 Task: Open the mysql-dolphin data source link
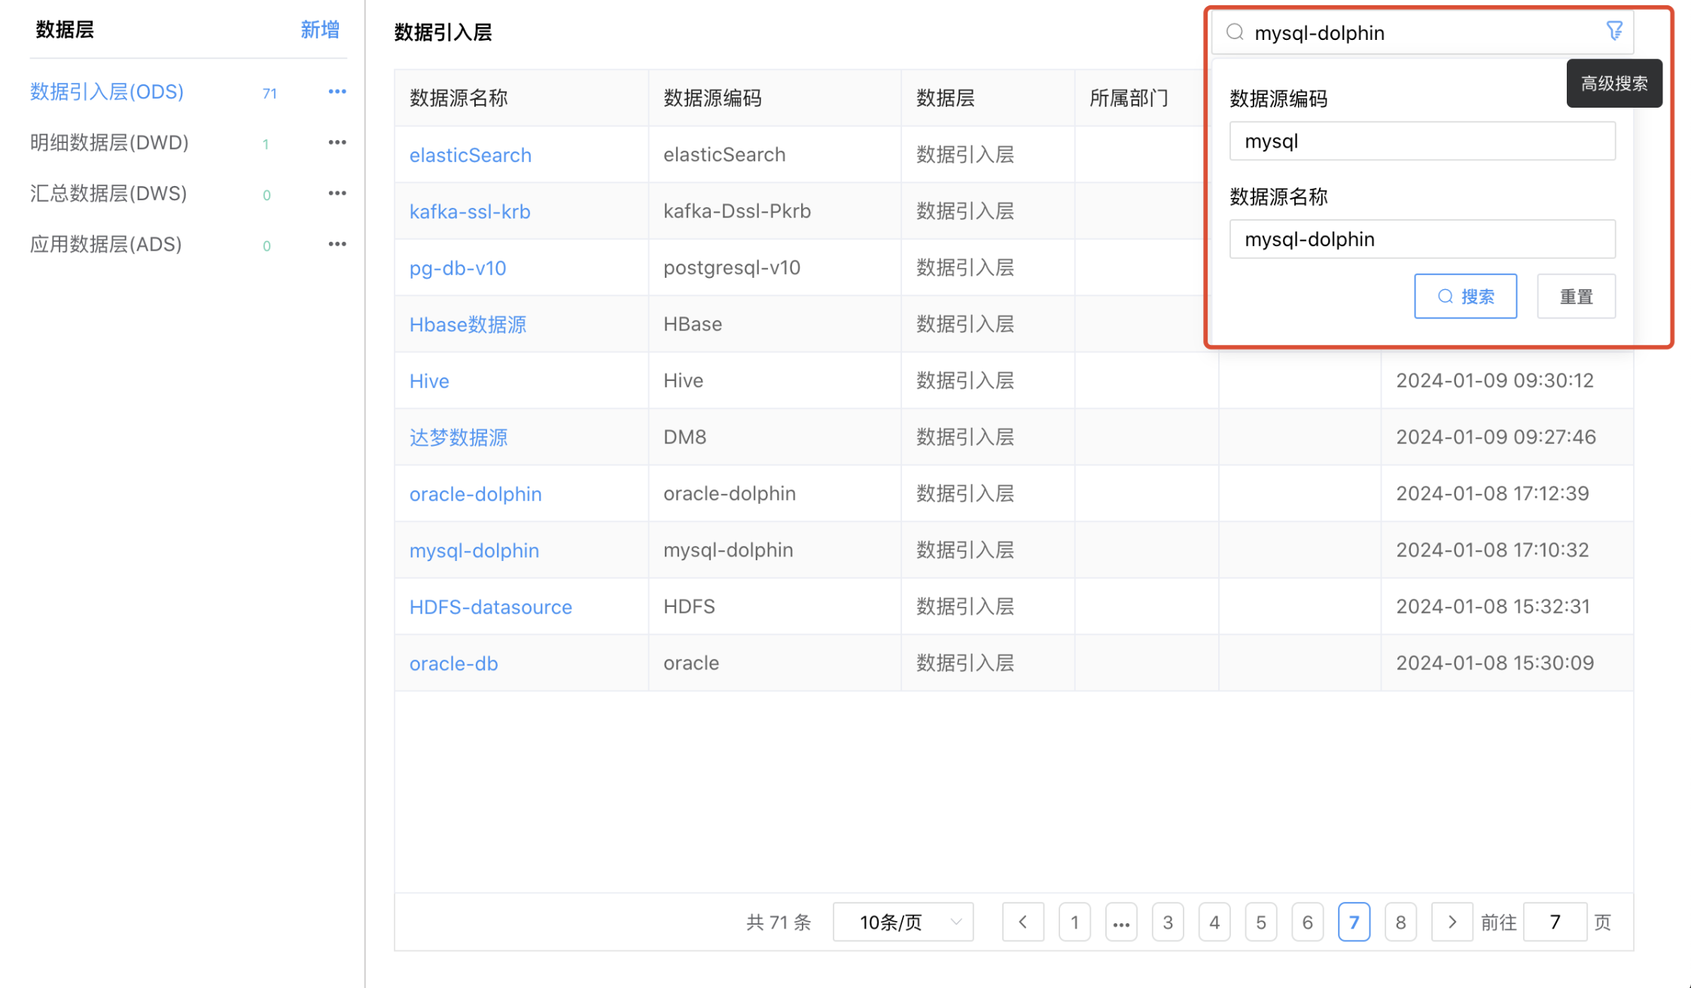click(474, 550)
